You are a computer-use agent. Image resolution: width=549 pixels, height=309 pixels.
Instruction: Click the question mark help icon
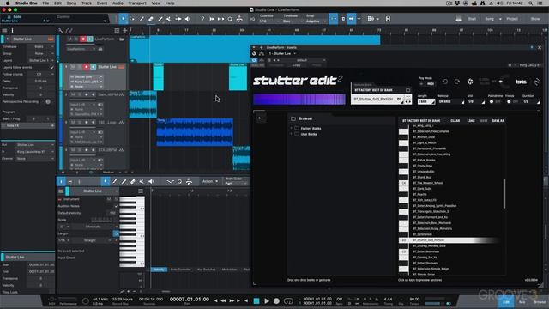click(x=202, y=19)
